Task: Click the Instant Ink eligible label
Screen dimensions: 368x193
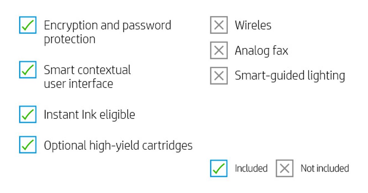Action: 89,115
